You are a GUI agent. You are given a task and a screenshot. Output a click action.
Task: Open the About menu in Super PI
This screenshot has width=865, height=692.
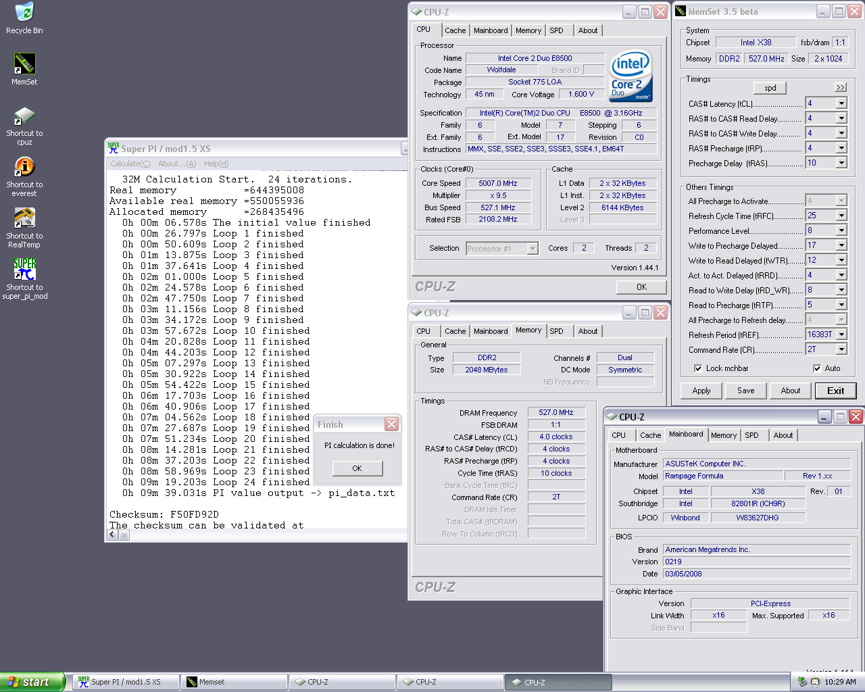[177, 164]
